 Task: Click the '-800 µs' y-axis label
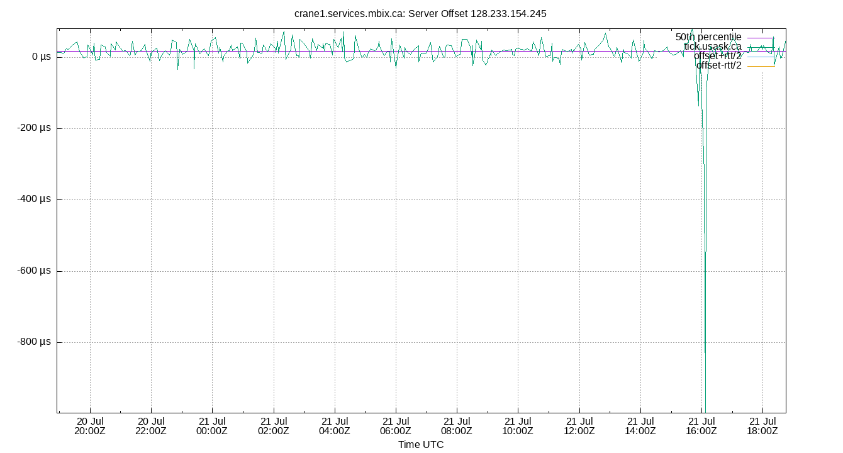pos(35,342)
